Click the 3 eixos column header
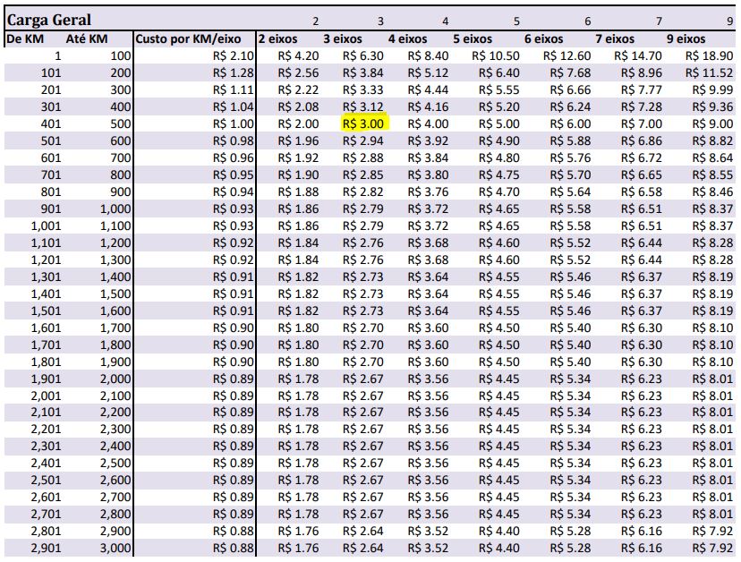 click(343, 38)
